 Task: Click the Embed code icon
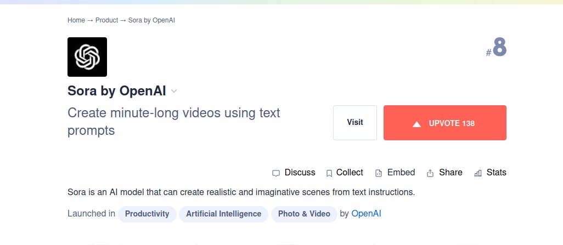378,173
